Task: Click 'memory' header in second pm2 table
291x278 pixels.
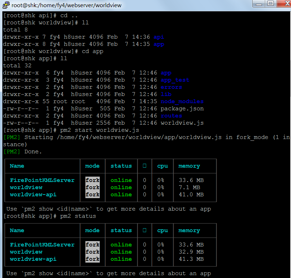Action: tap(189, 231)
